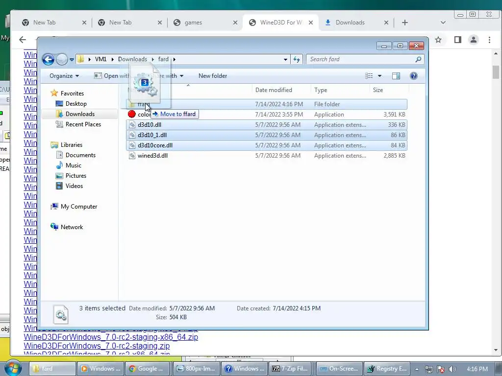Click the Chrome page vertical scrollbar thumb
The image size is (502, 376).
click(496, 72)
